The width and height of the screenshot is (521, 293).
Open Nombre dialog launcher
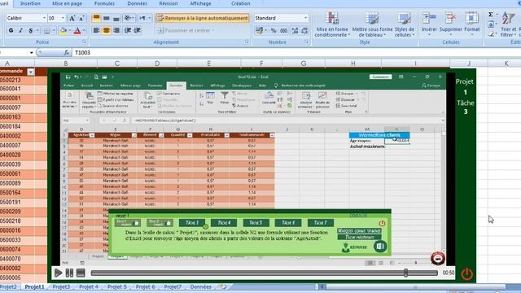(x=307, y=42)
